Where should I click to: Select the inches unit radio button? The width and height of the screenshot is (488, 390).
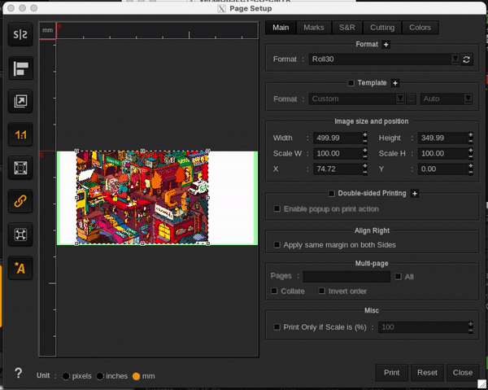pyautogui.click(x=100, y=376)
